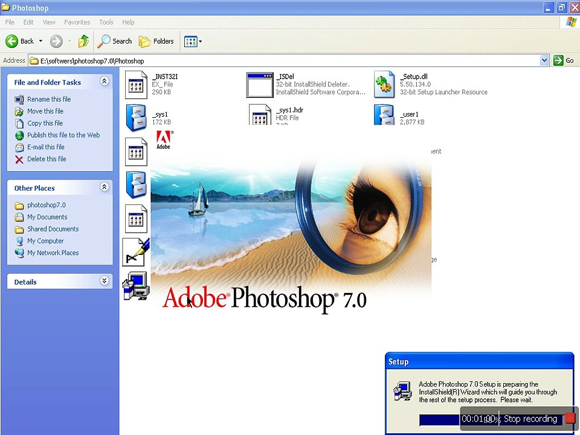Image resolution: width=580 pixels, height=435 pixels.
Task: Click the Setup dialog computer icon
Action: pyautogui.click(x=402, y=391)
